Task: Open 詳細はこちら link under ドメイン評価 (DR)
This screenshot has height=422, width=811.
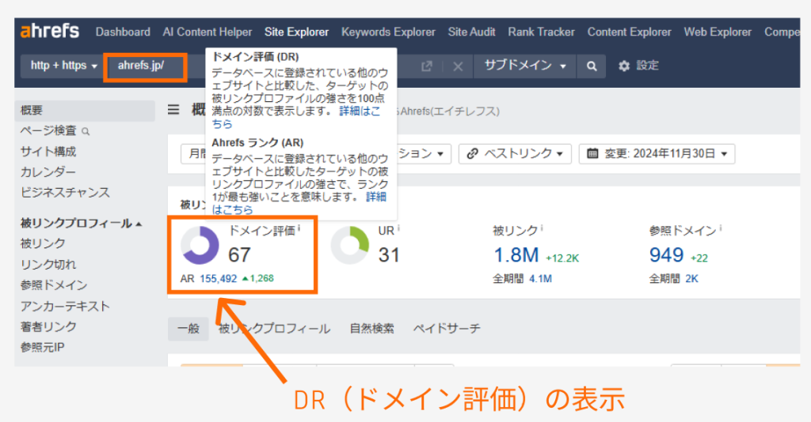Action: coord(359,111)
